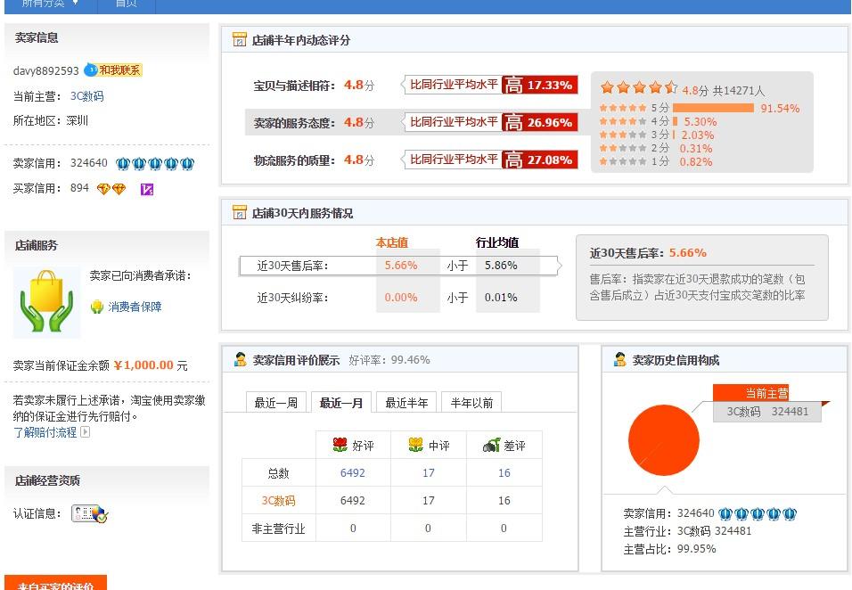
Task: Click the 来自买家的评价 orange button
Action: [58, 585]
